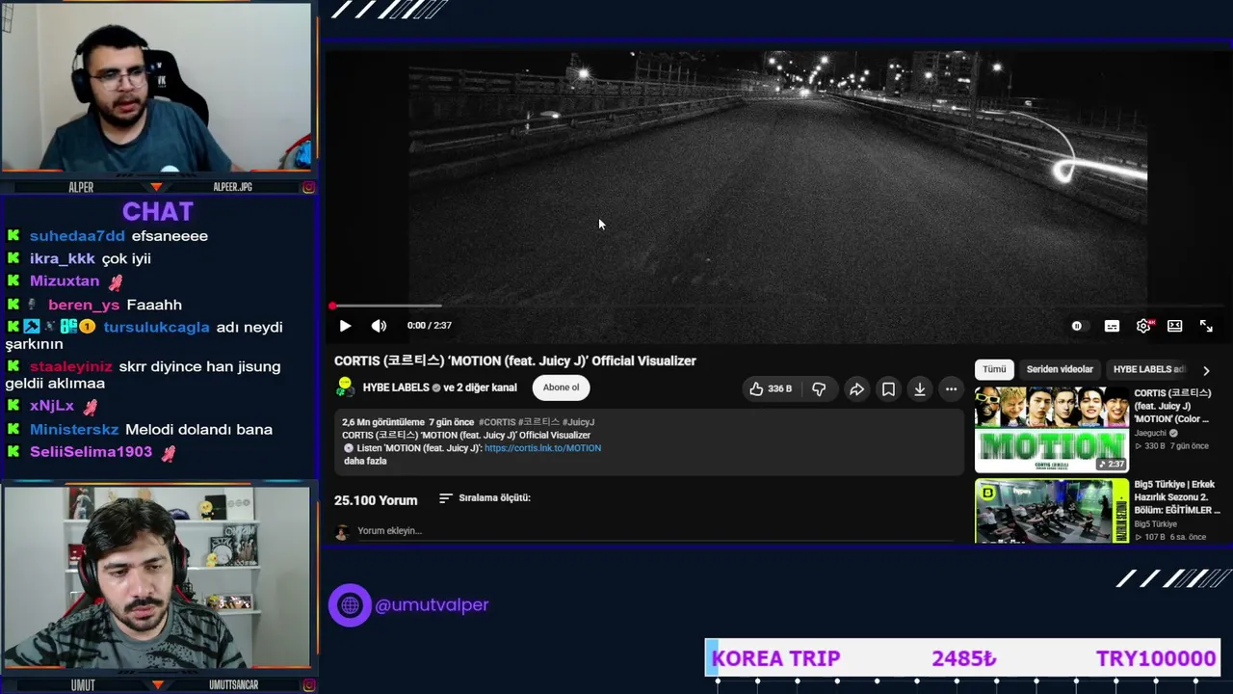Image resolution: width=1233 pixels, height=694 pixels.
Task: Click chat username xNjLx
Action: (52, 406)
